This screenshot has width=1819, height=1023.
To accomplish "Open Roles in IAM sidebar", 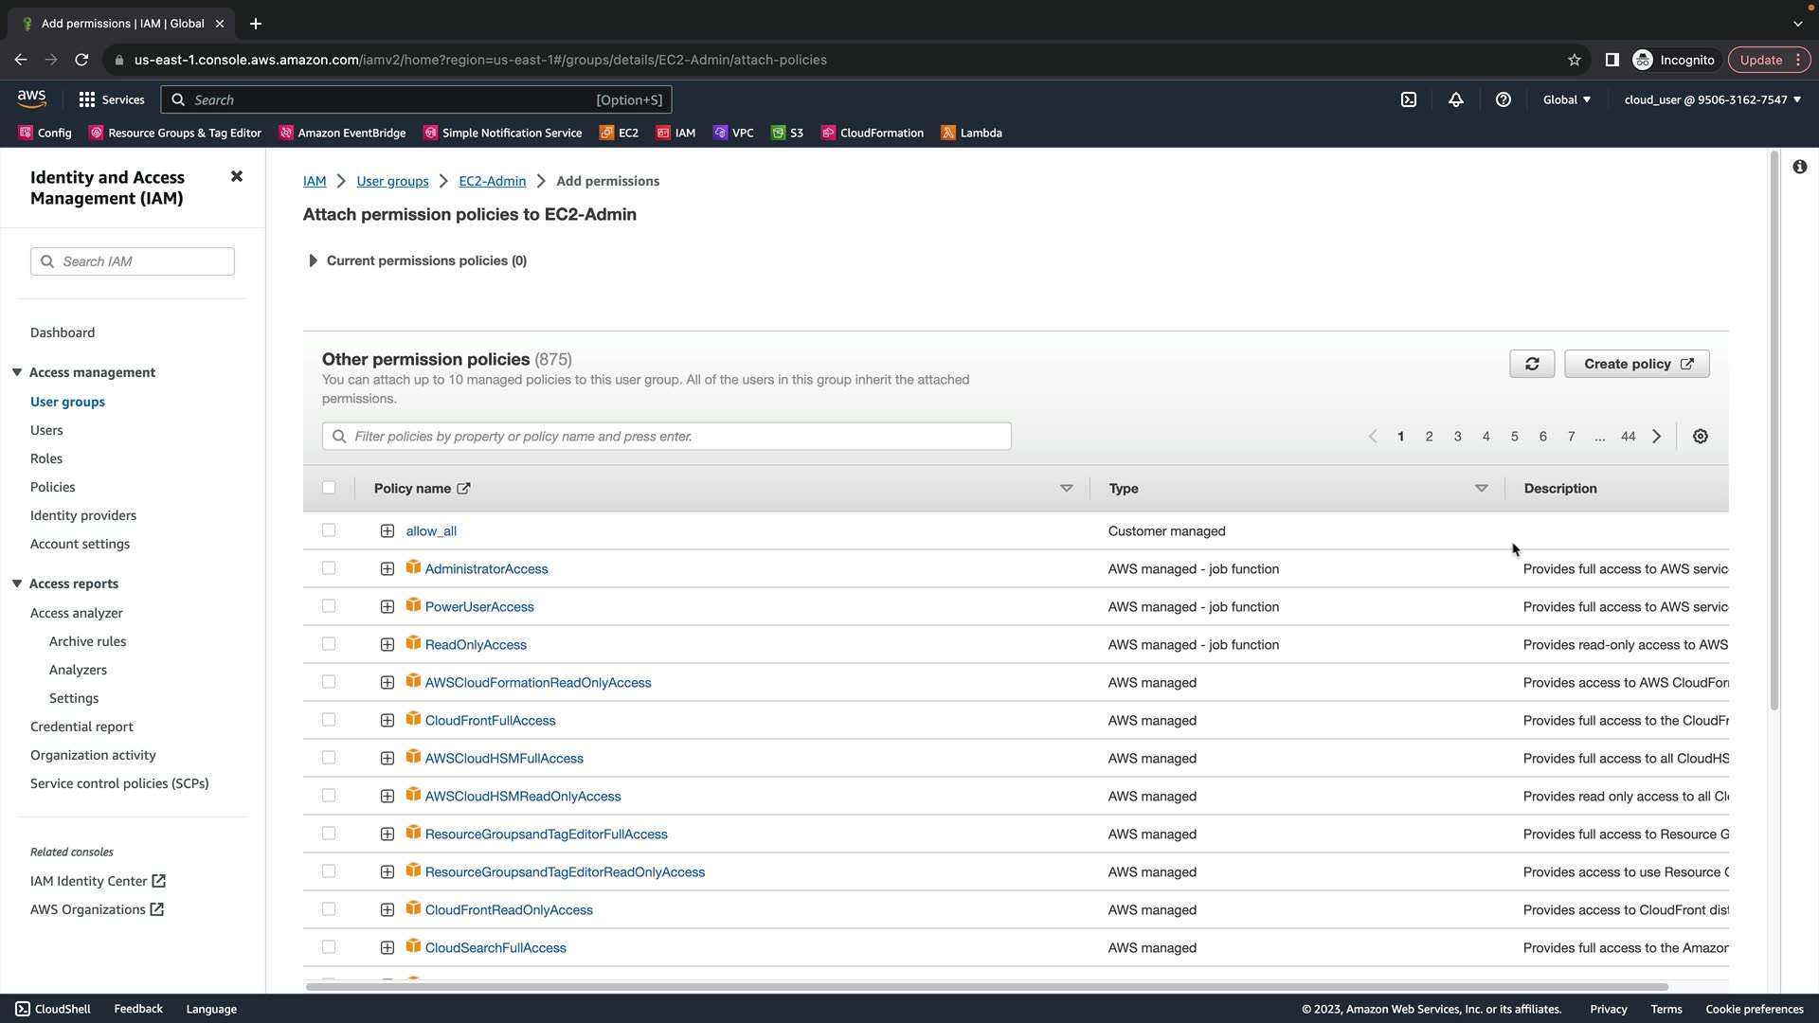I will tap(46, 458).
